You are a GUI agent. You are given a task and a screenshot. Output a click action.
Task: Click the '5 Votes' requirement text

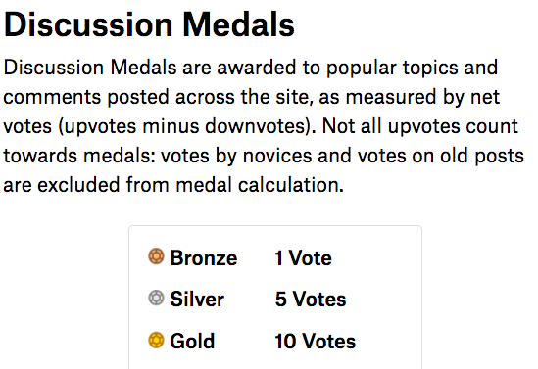311,299
